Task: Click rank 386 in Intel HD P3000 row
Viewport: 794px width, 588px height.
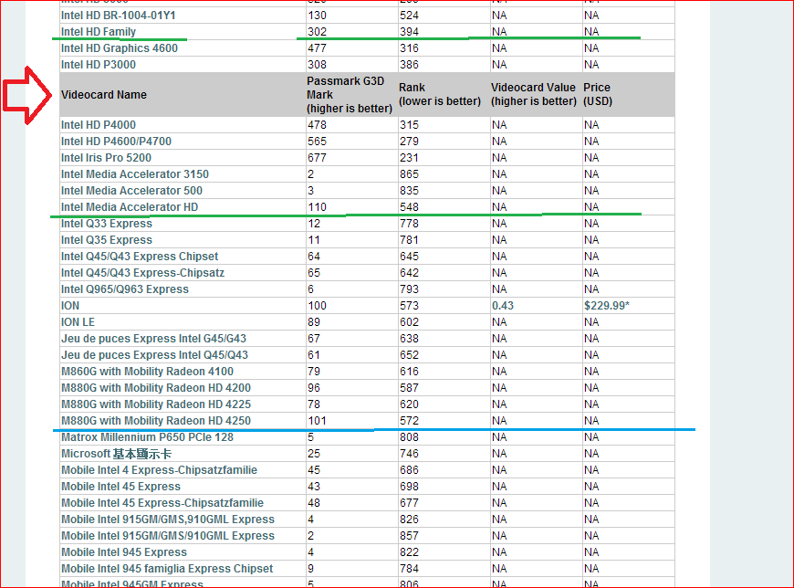Action: 409,64
